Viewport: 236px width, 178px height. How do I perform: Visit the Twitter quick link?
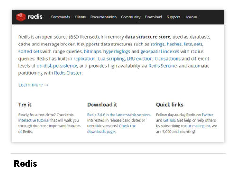tap(208, 115)
